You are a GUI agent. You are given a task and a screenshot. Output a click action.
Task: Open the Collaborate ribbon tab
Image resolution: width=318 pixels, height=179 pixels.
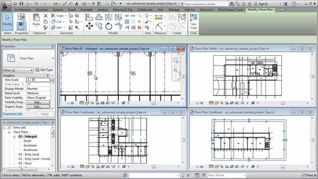[145, 9]
